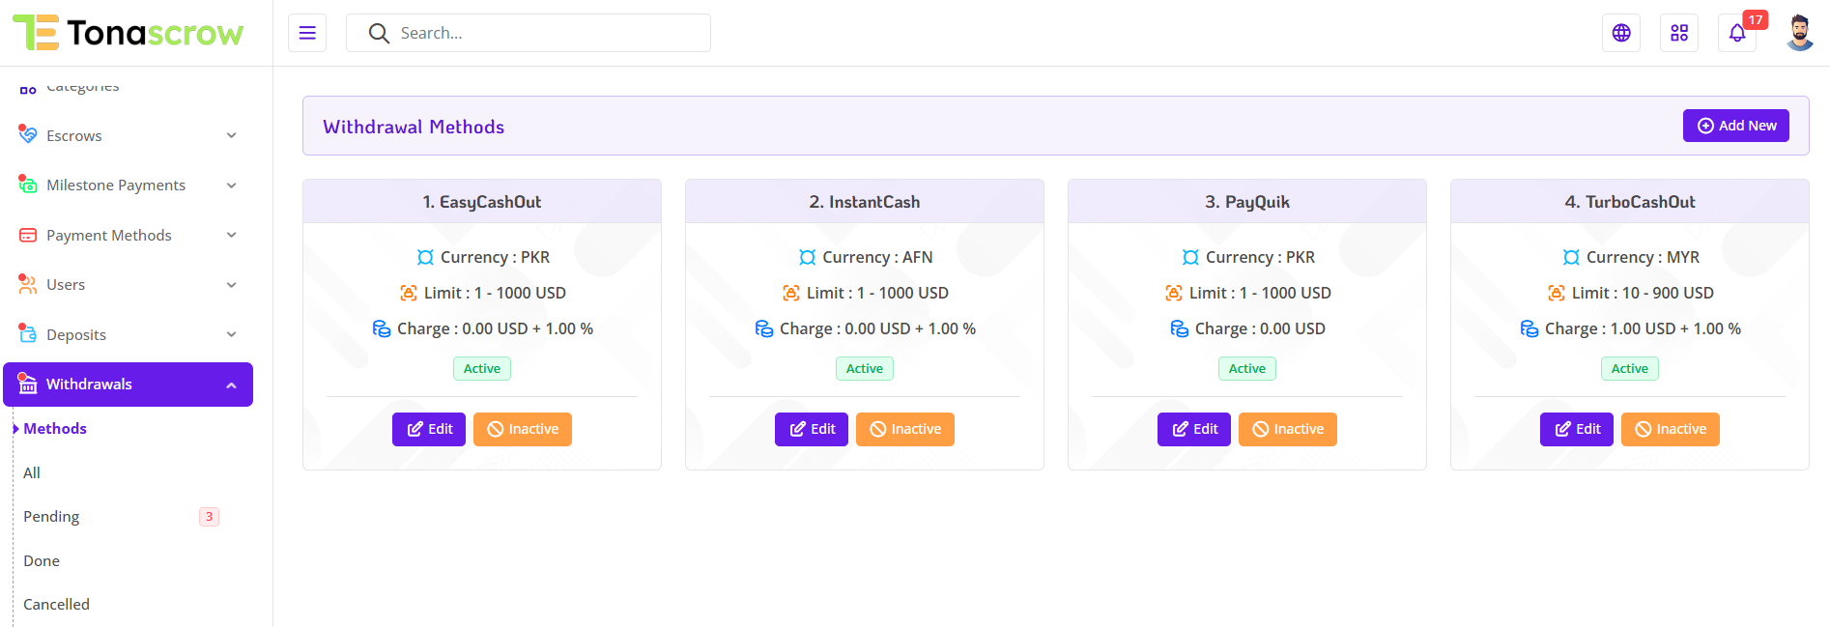Click the Users sidebar icon

(x=28, y=284)
